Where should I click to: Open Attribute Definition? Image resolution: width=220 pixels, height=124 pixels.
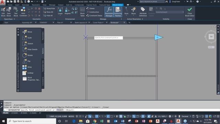(143, 12)
